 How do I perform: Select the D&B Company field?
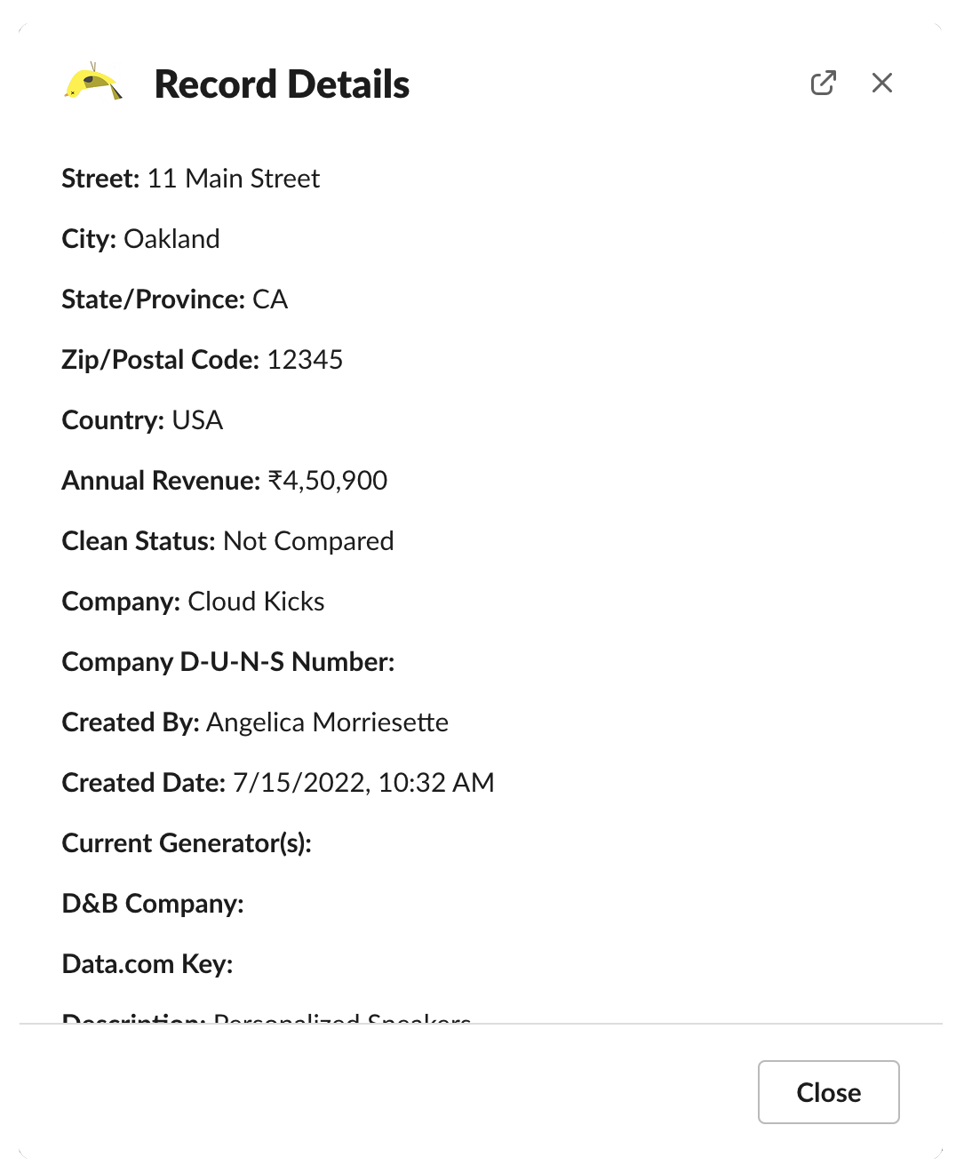pyautogui.click(x=153, y=904)
